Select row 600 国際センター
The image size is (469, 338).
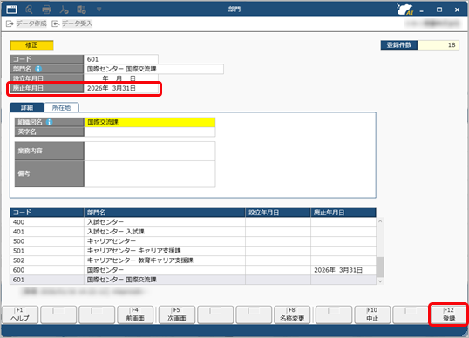[193, 270]
